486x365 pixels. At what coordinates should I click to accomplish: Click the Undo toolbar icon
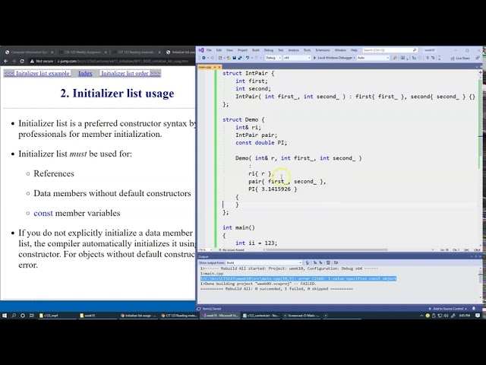tap(248, 58)
